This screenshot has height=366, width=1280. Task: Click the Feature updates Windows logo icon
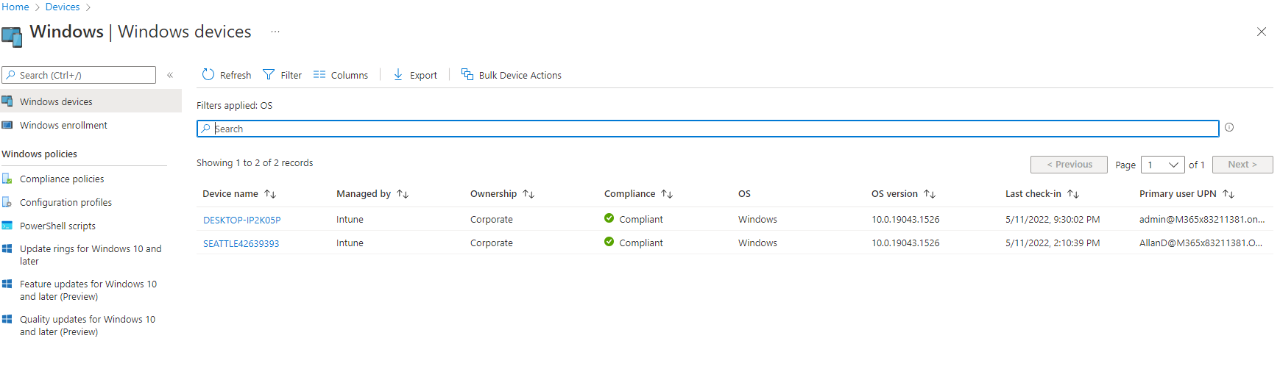(7, 284)
